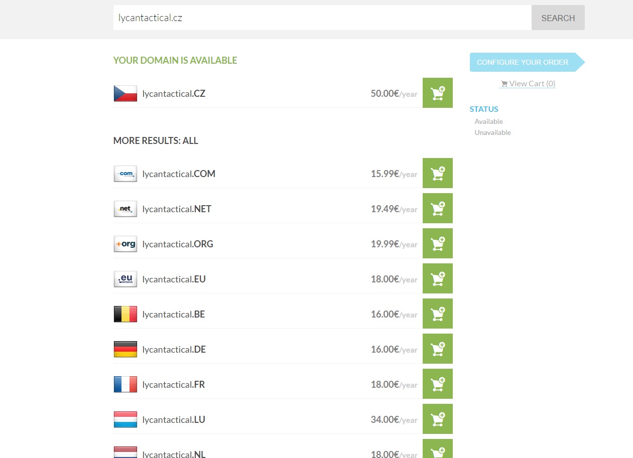Filter status by Available
The width and height of the screenshot is (633, 458).
[488, 121]
